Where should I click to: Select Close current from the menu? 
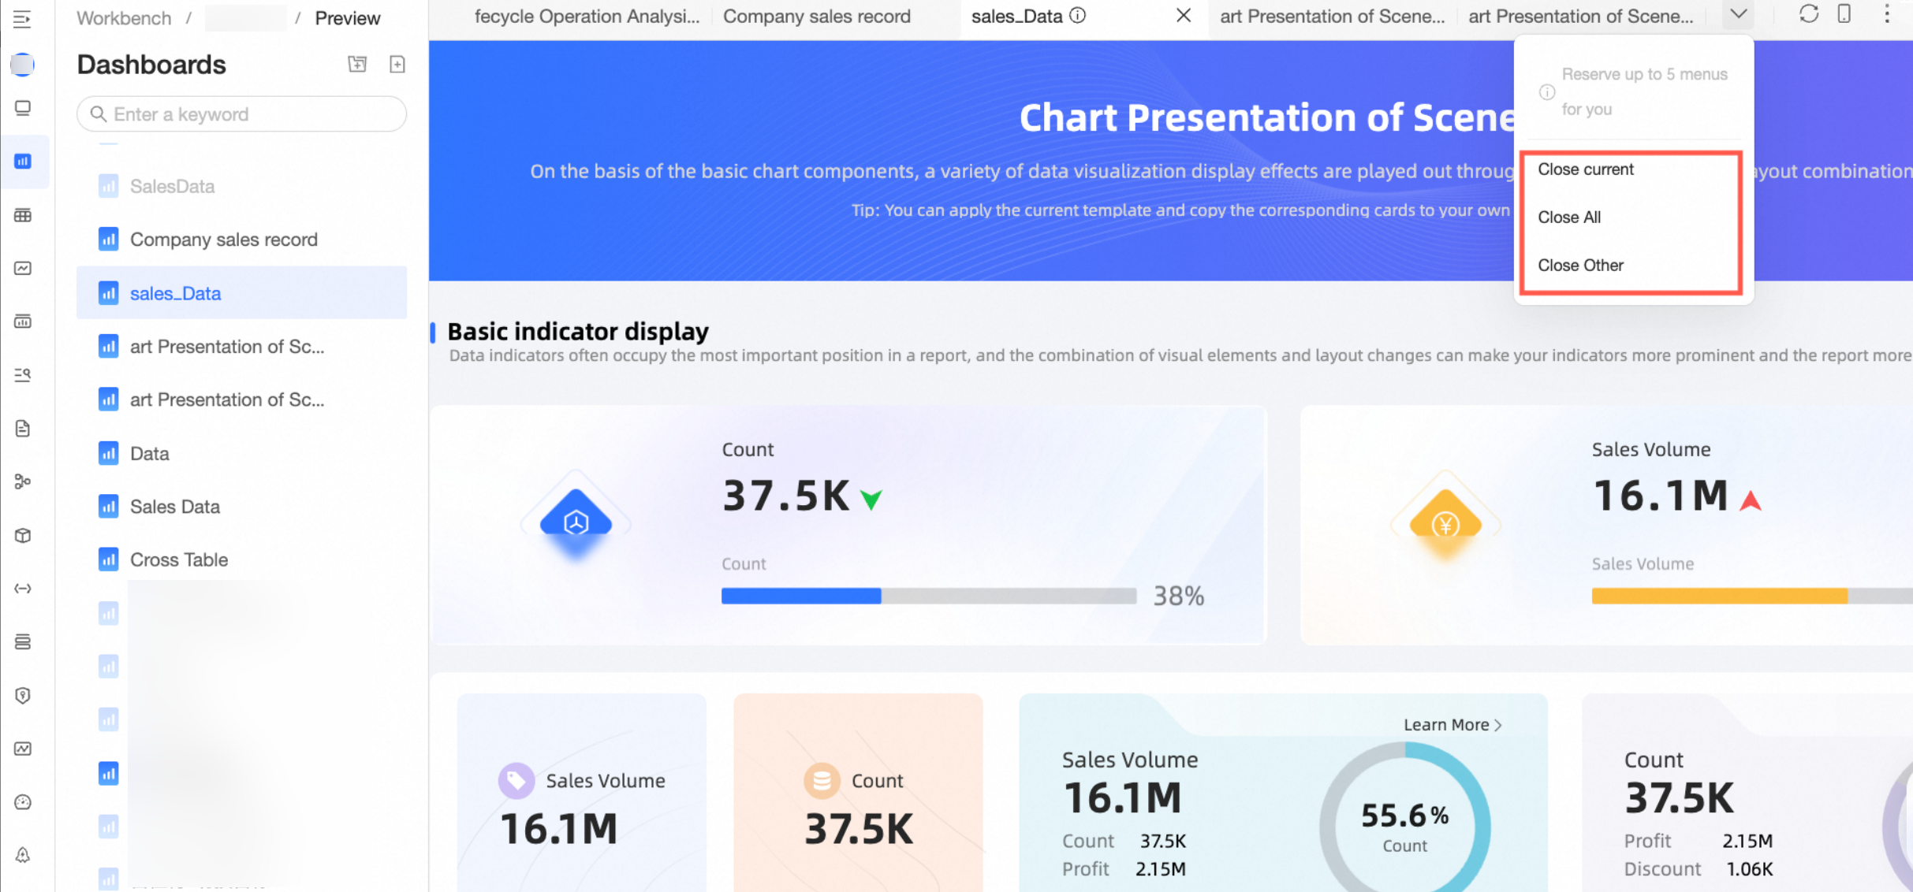pyautogui.click(x=1585, y=169)
